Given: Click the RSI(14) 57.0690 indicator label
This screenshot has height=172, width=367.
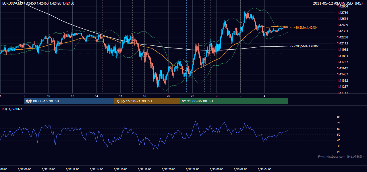Looking at the screenshot, I should [13, 109].
